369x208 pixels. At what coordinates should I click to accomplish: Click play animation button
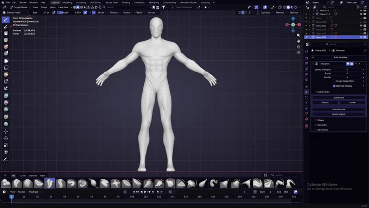click(145, 192)
